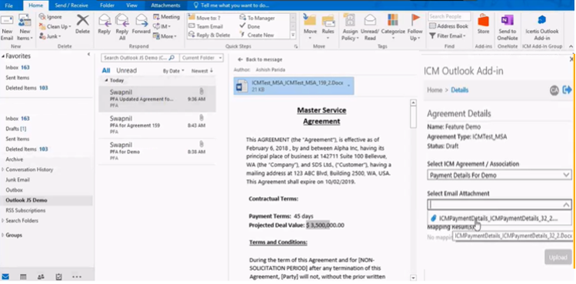Image resolution: width=576 pixels, height=284 pixels.
Task: Expand the Search Folders node
Action: pyautogui.click(x=3, y=221)
